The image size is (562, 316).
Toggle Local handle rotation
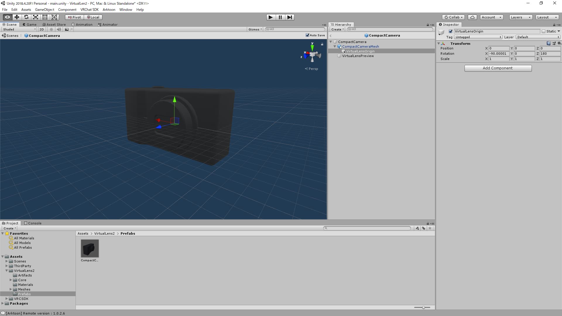click(x=93, y=17)
